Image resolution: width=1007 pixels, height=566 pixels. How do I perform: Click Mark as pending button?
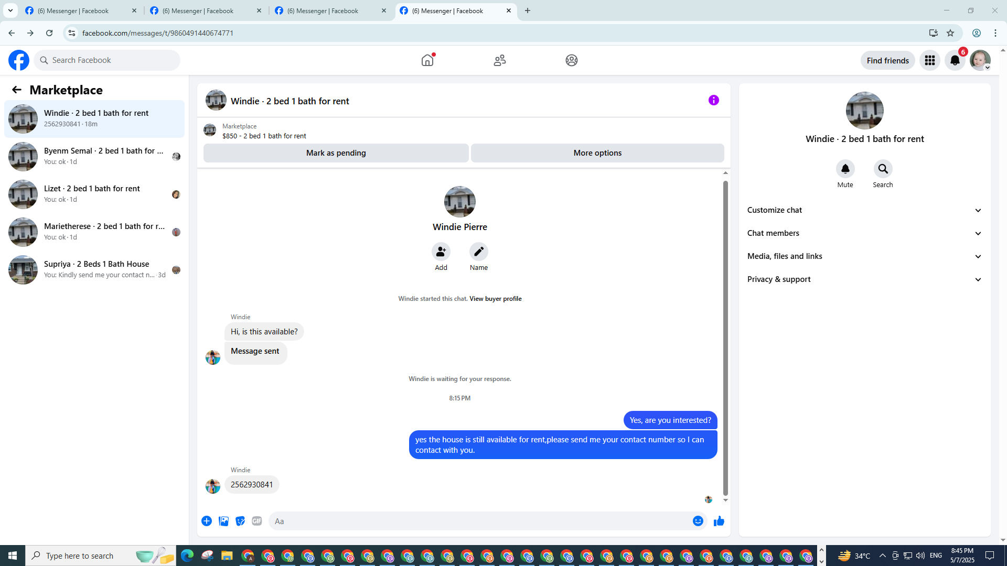(x=336, y=153)
